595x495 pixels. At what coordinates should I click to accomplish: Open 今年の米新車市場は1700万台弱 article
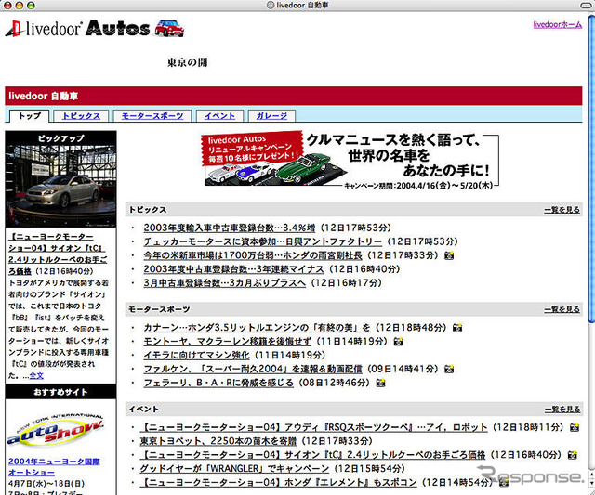[x=253, y=255]
